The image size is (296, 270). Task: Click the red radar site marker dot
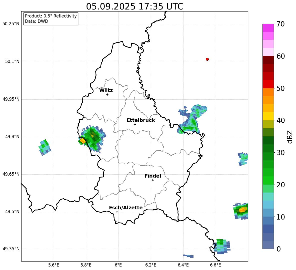point(207,59)
